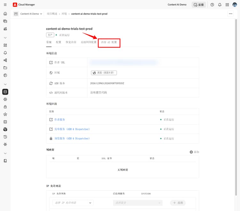The width and height of the screenshot is (240, 211).
Task: Click the content-ai-demo-trials-test-prod page heading
Action: click(69, 29)
